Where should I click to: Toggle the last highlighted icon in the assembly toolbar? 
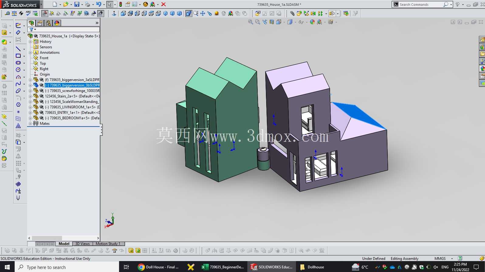coord(101,13)
